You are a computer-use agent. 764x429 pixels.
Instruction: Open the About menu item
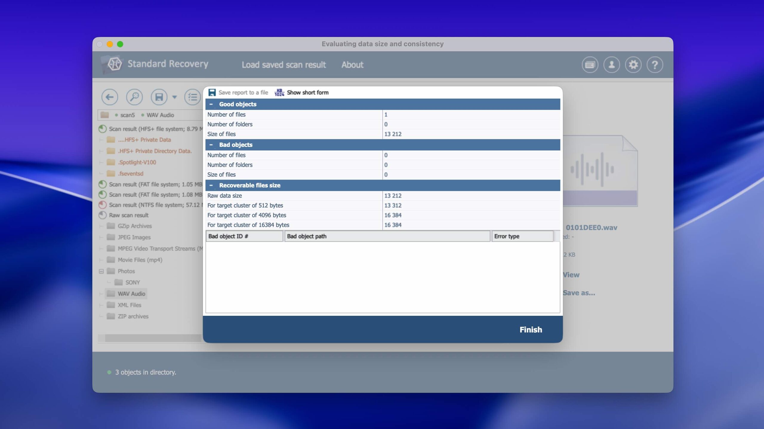tap(352, 65)
